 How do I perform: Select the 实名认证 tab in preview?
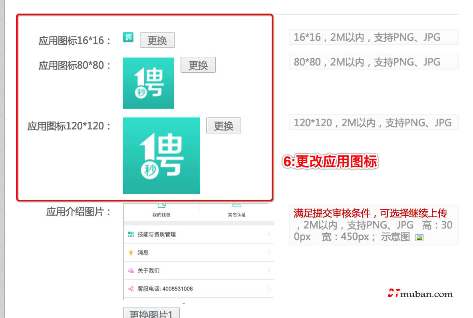tap(236, 211)
